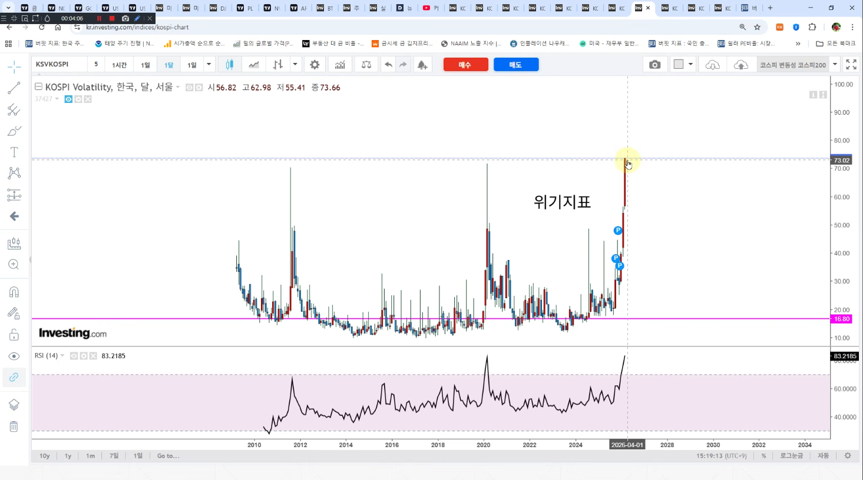Open chart properties gear
This screenshot has height=480, width=863.
click(x=315, y=65)
